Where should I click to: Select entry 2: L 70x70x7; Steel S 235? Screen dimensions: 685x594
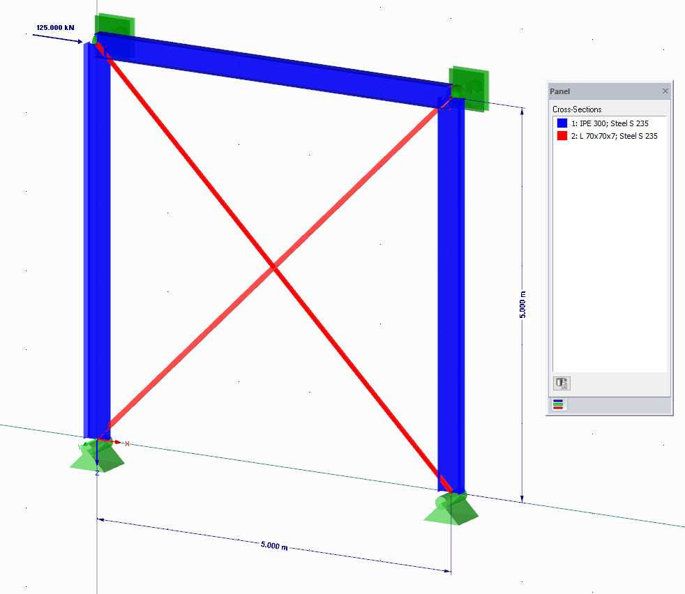click(615, 136)
